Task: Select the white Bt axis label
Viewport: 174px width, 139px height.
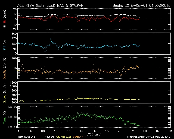Action: (4, 26)
